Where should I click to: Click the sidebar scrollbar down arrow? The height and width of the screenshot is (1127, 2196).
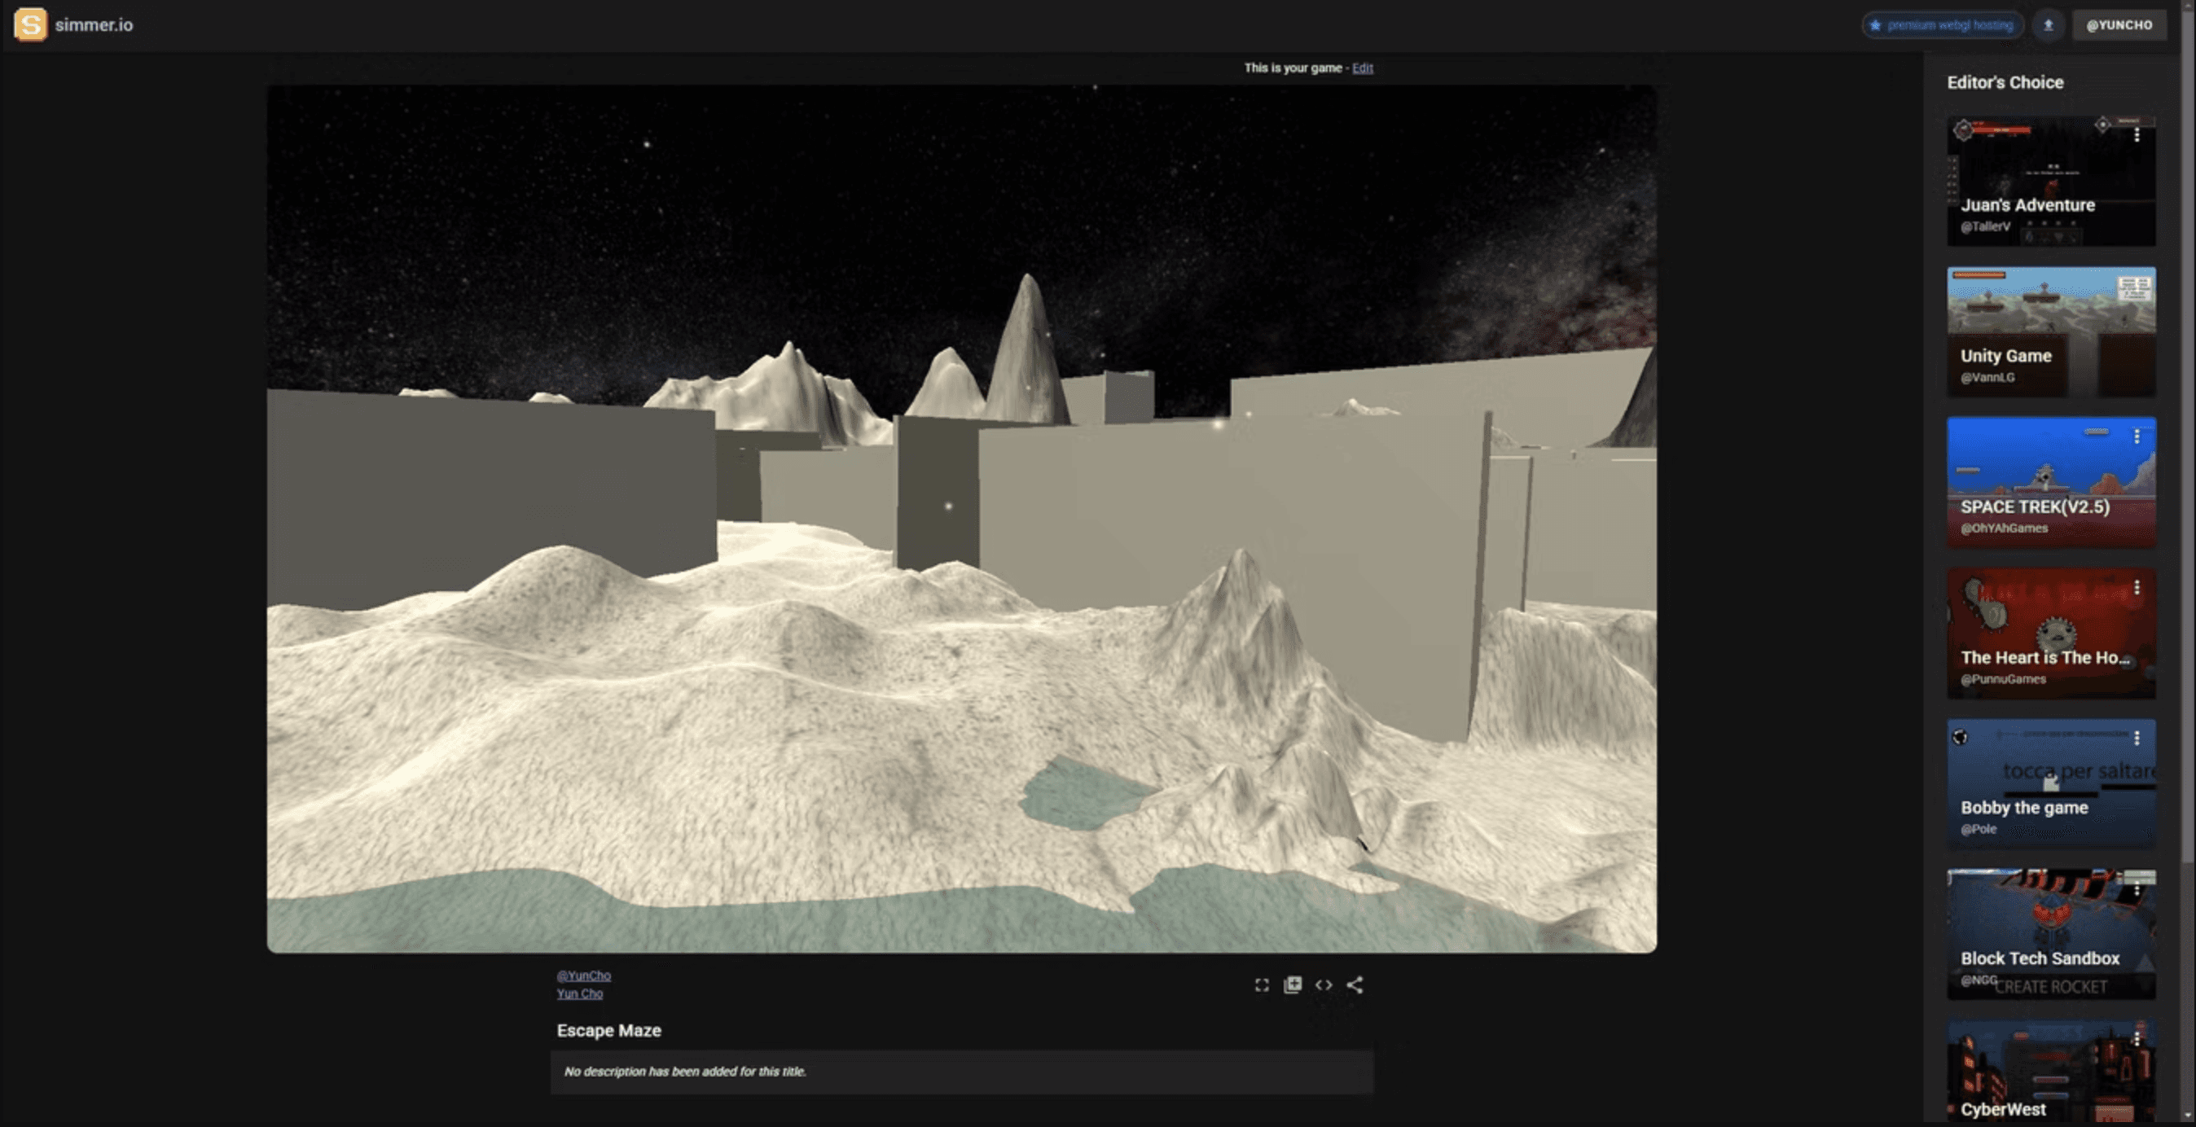tap(2189, 1116)
